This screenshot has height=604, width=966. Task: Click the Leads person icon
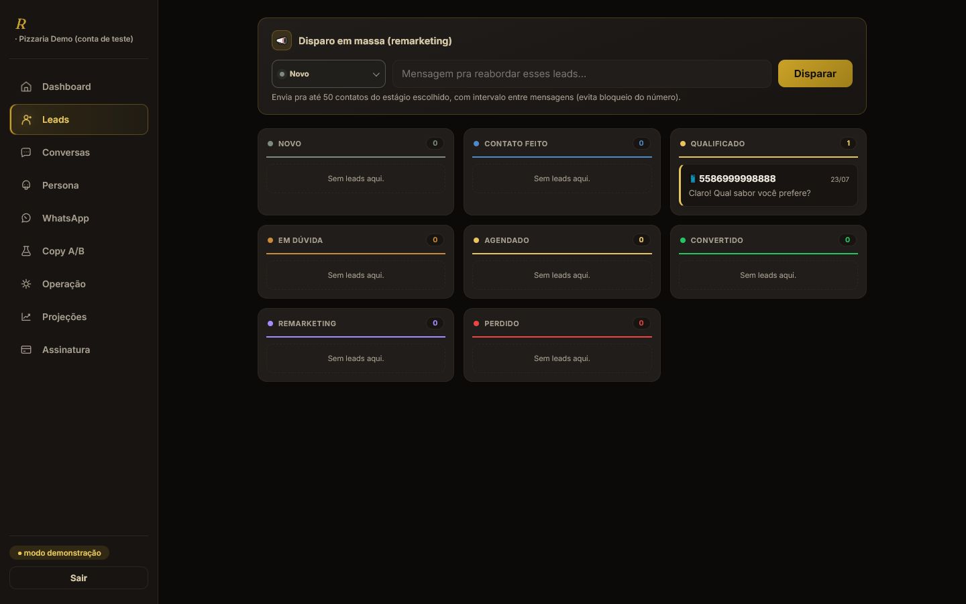coord(26,119)
